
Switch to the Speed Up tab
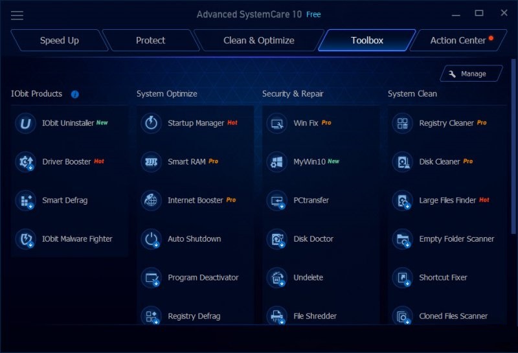pyautogui.click(x=59, y=40)
